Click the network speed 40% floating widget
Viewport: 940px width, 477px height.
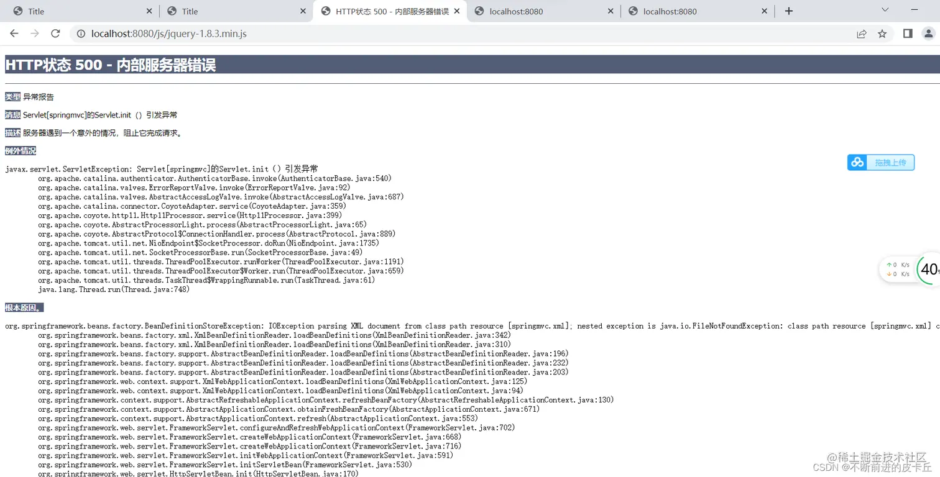910,270
